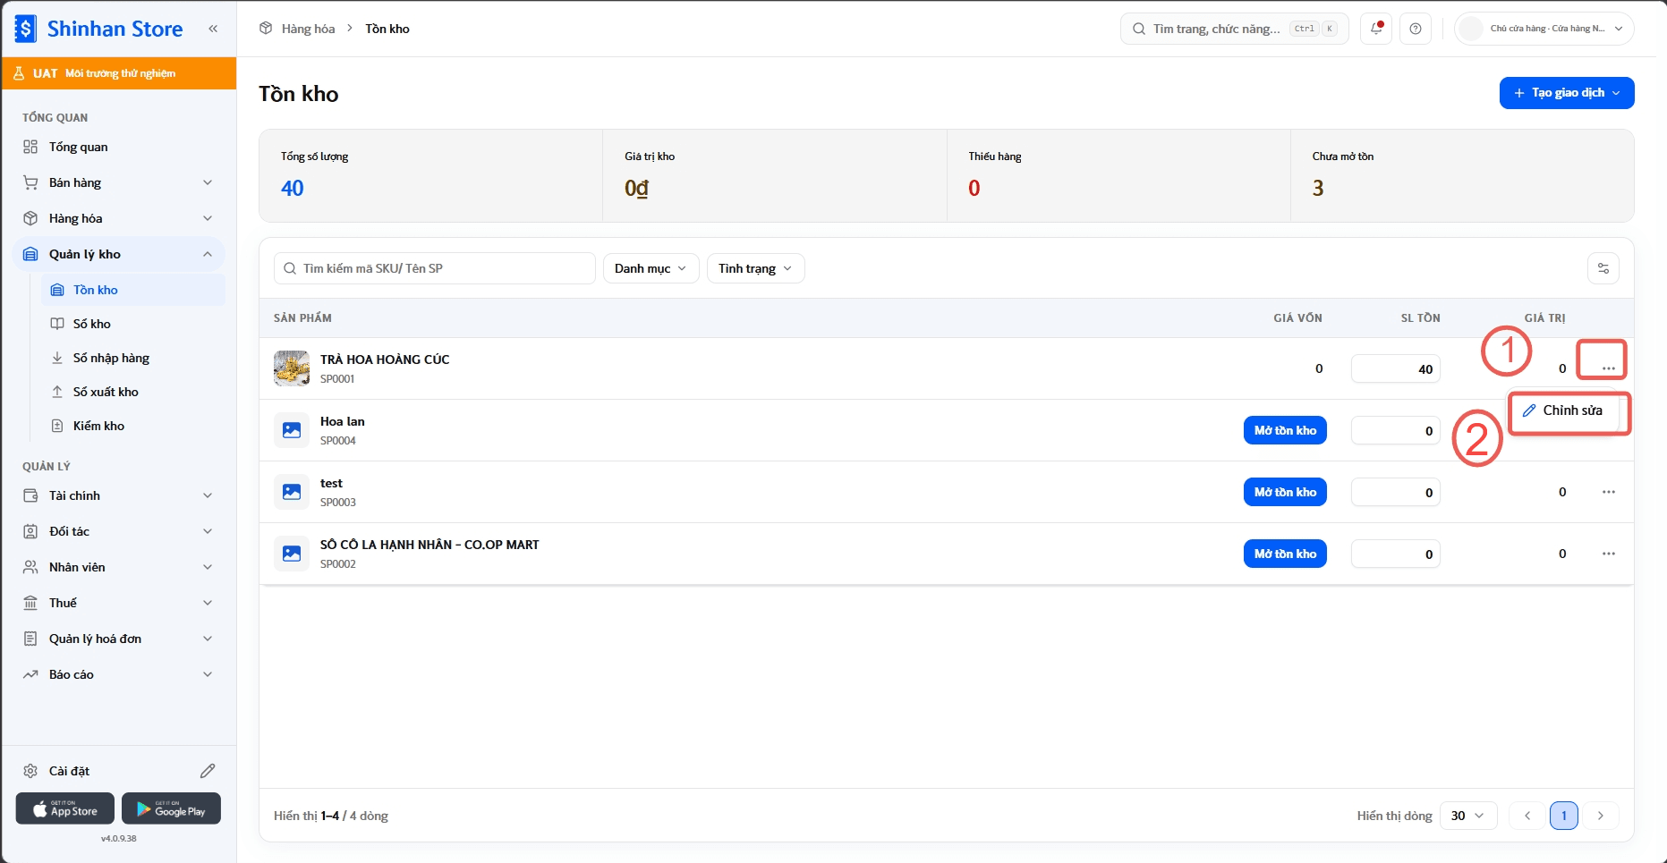Collapse the Quản lý kho section
This screenshot has width=1667, height=863.
[x=119, y=254]
